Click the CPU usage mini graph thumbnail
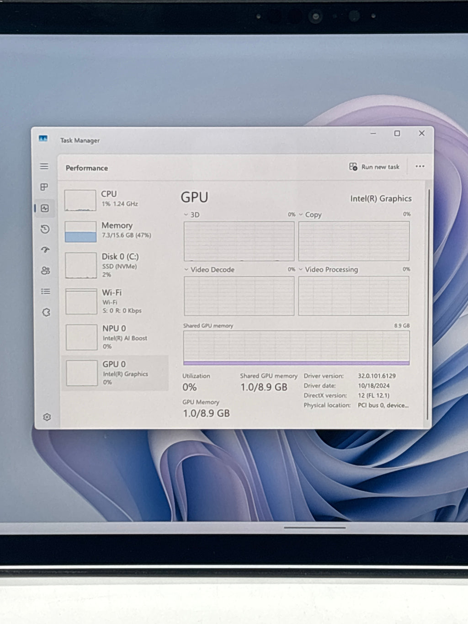 [x=80, y=200]
